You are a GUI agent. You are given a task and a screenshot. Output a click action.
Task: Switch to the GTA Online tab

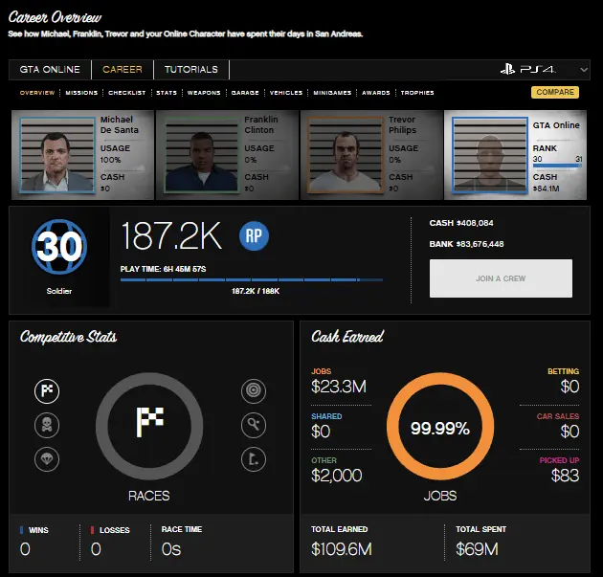(x=50, y=70)
